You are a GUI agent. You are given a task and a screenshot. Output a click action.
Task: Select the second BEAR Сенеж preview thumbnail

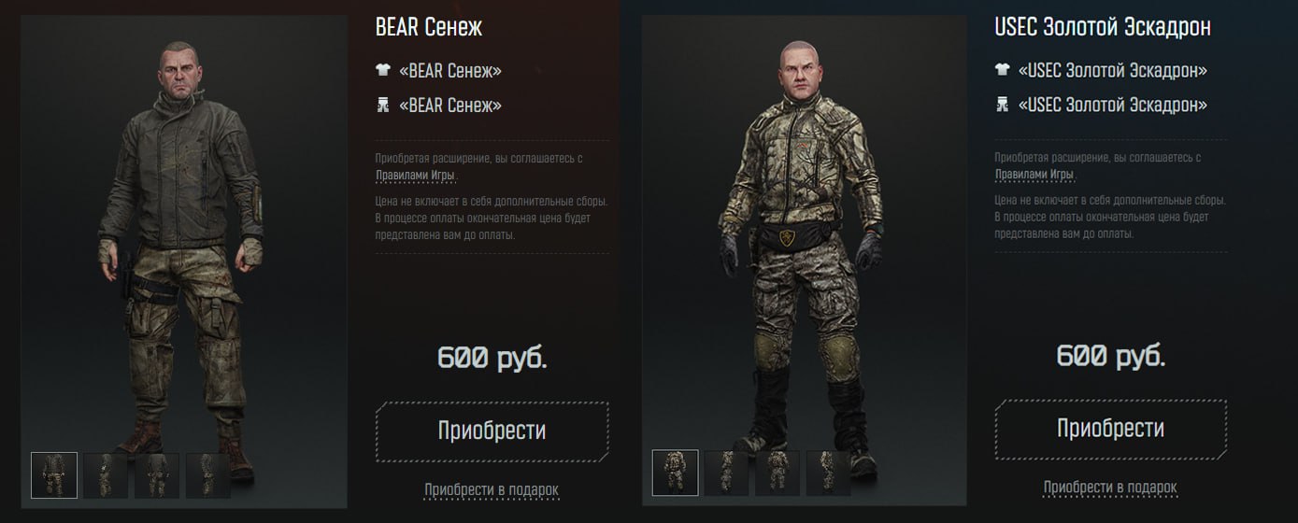[x=106, y=475]
